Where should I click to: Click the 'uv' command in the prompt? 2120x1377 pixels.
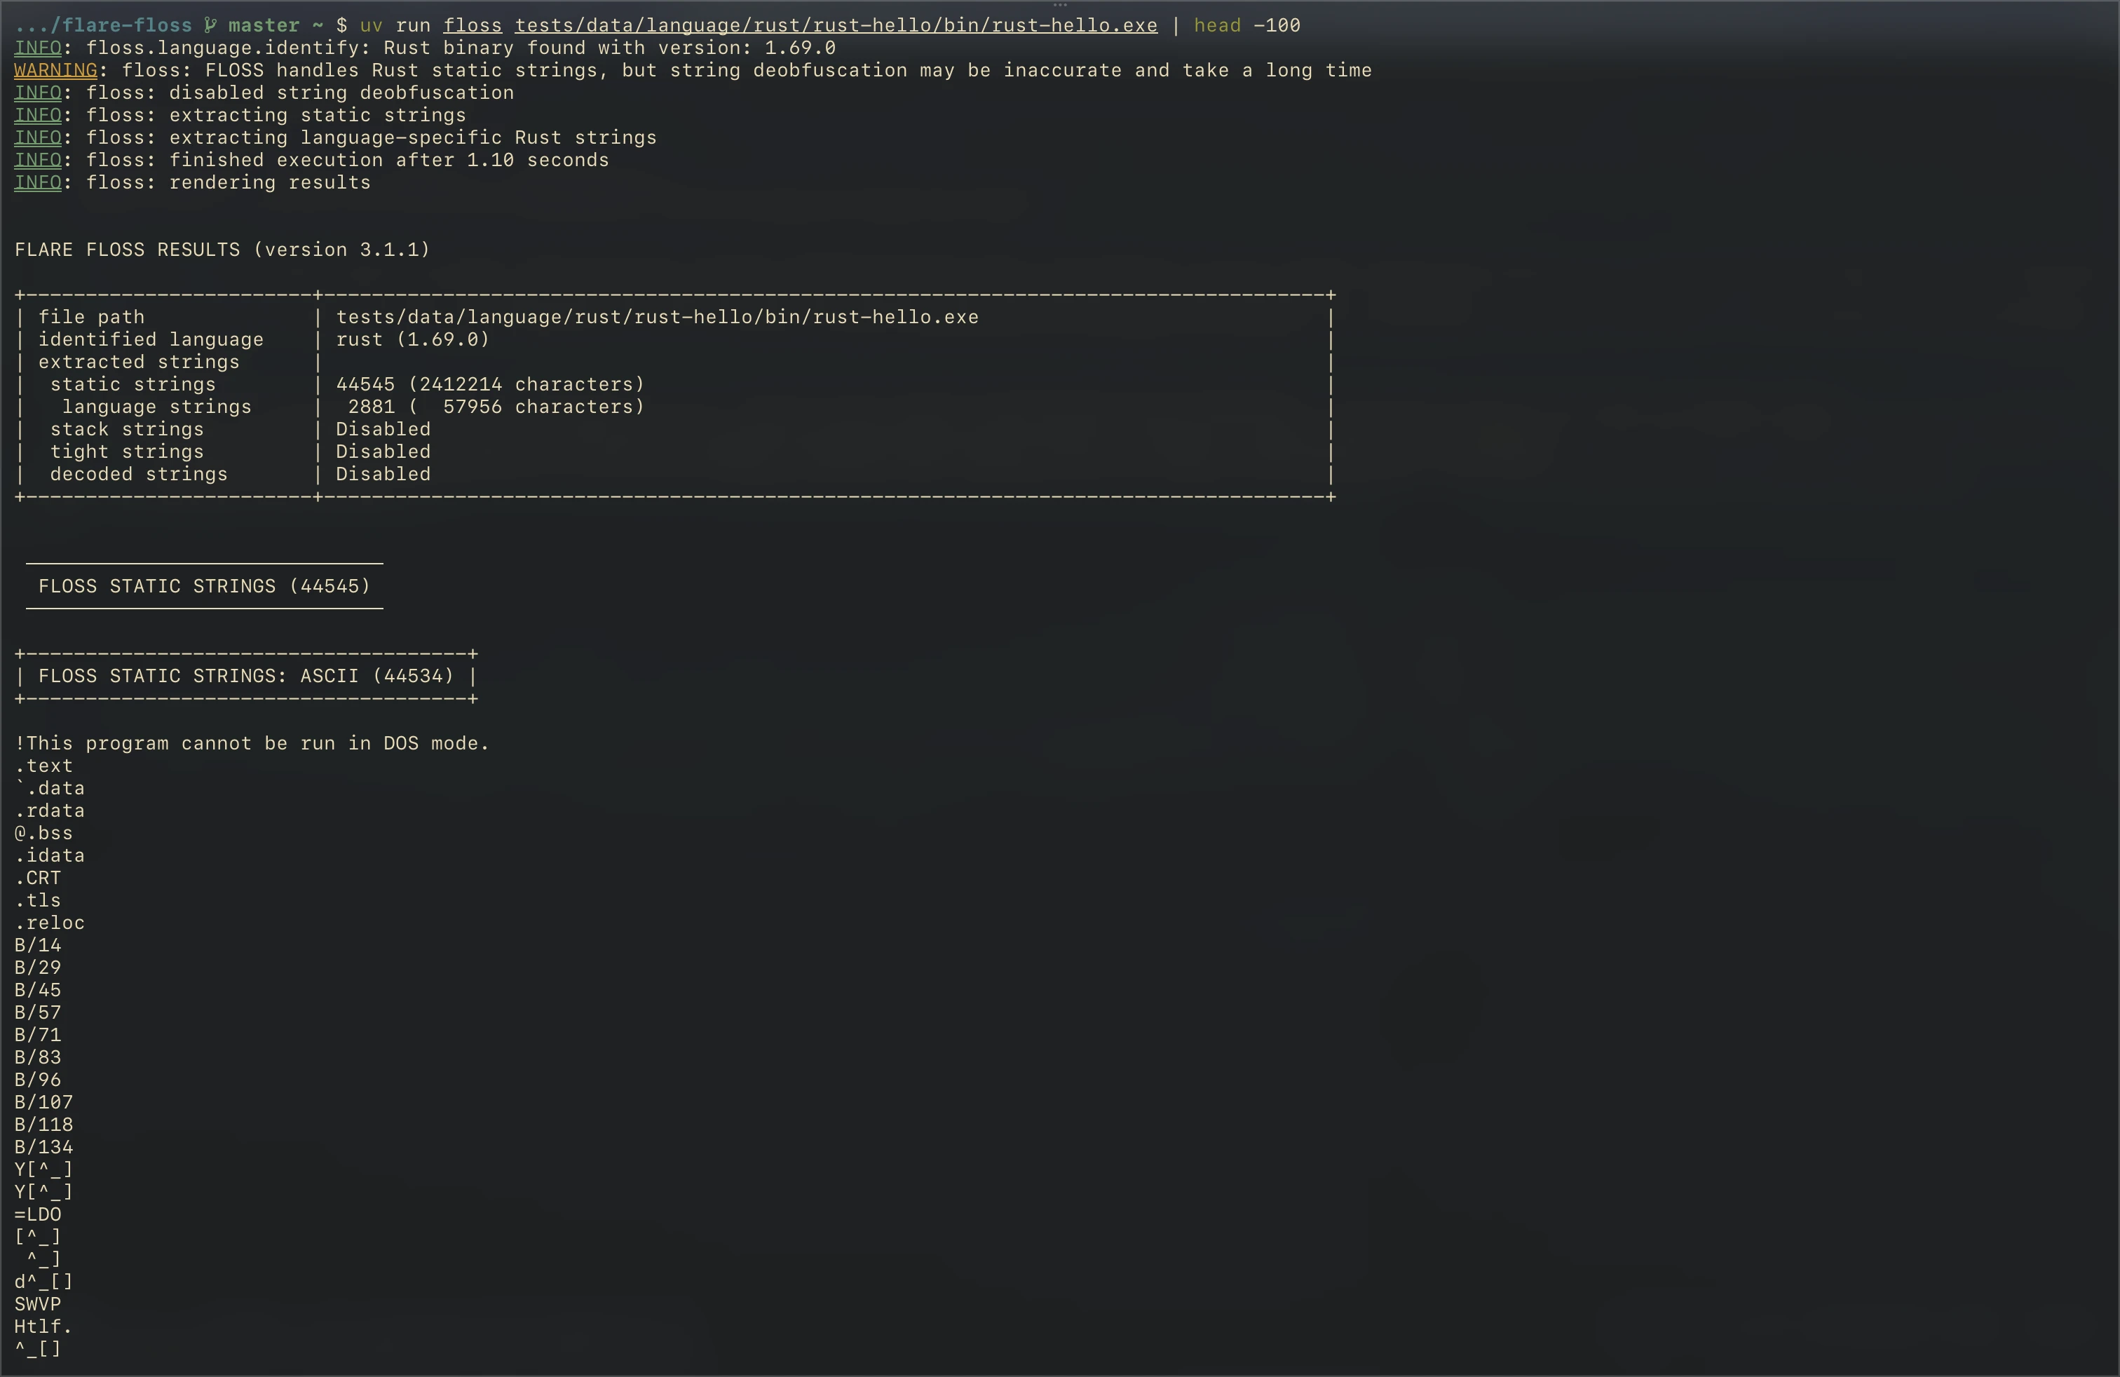pyautogui.click(x=371, y=25)
